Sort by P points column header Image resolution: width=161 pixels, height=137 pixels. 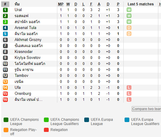118,4
